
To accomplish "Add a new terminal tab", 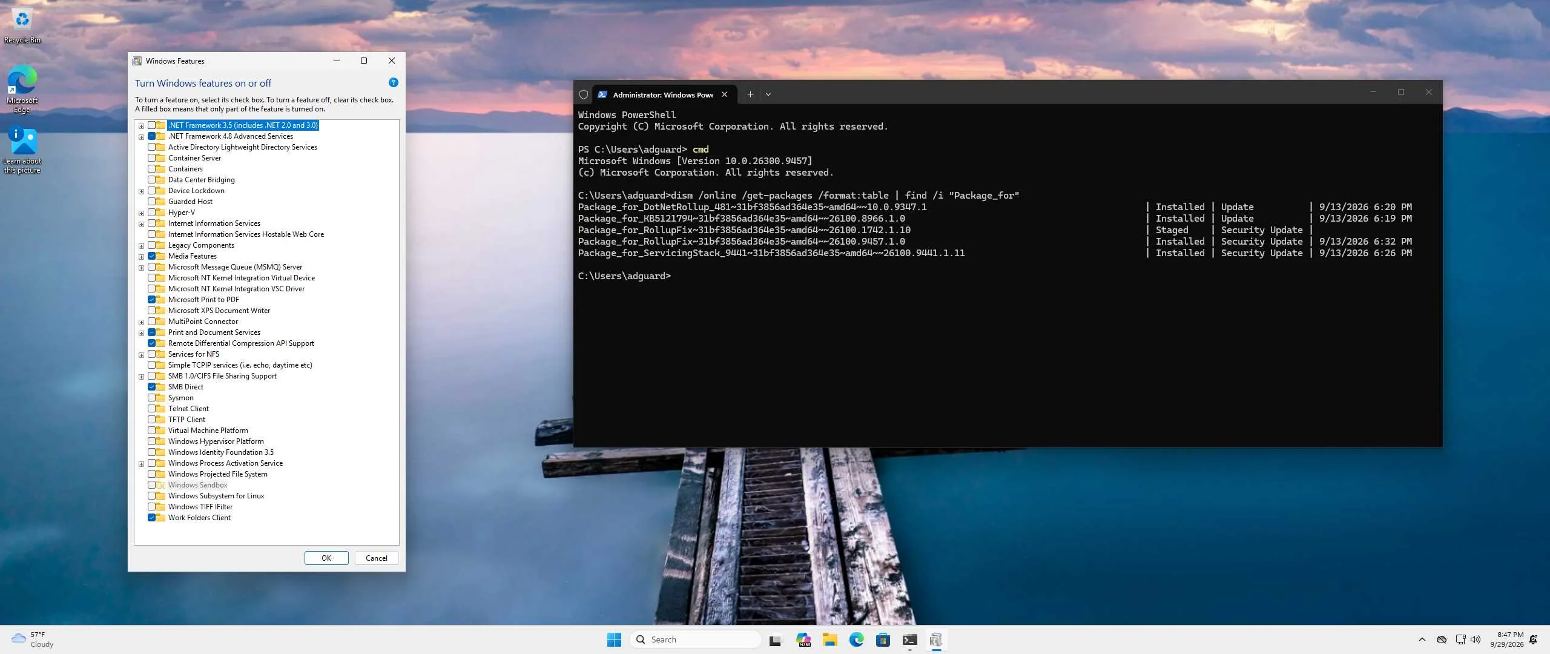I will pyautogui.click(x=750, y=94).
